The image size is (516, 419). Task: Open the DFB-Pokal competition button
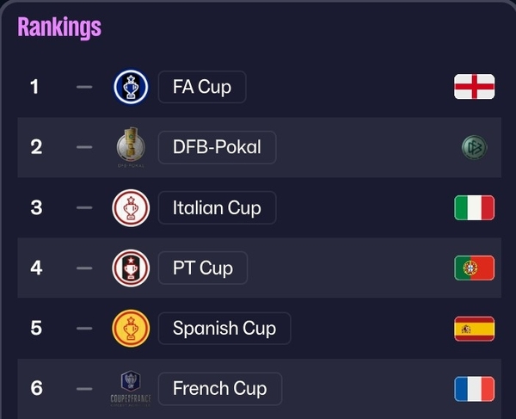217,147
